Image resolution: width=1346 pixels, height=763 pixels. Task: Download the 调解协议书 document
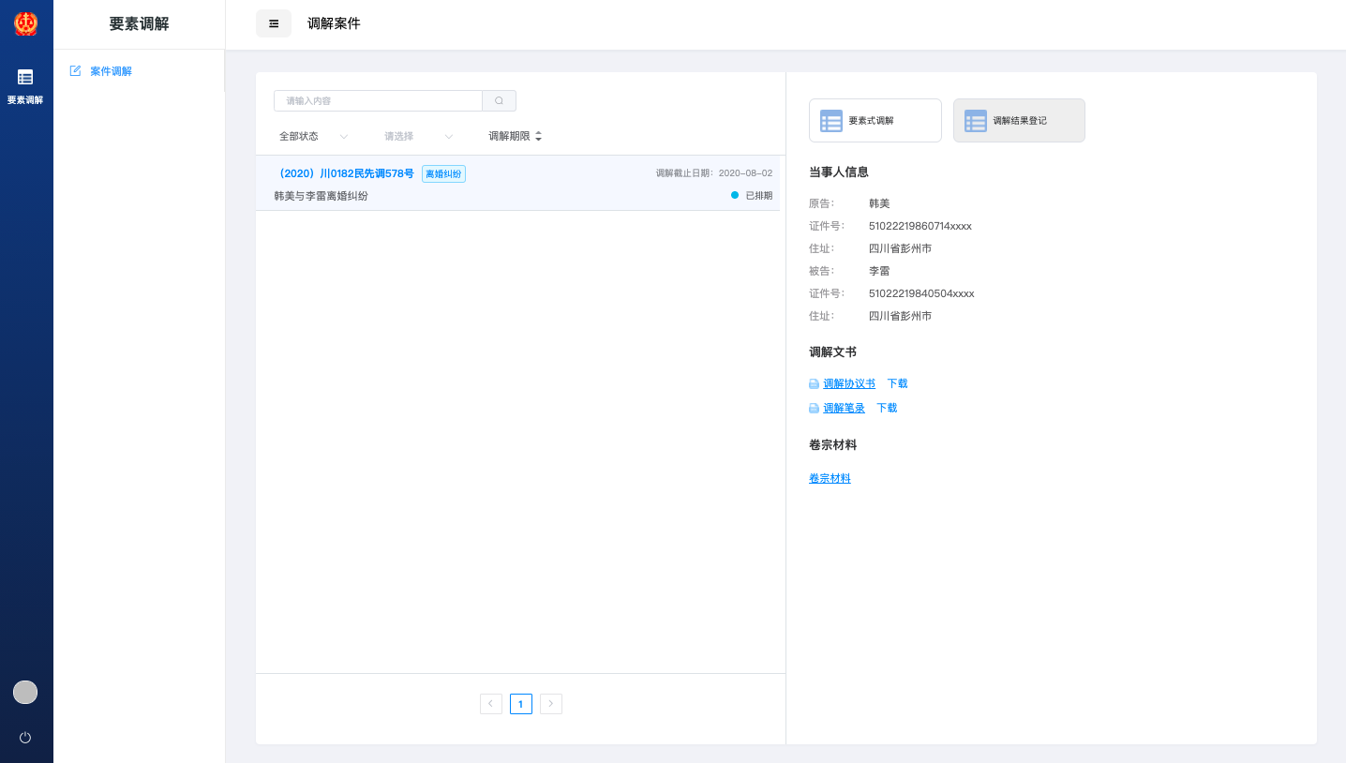tap(897, 383)
